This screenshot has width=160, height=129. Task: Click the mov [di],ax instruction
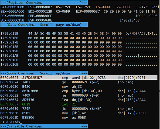pos(74,113)
